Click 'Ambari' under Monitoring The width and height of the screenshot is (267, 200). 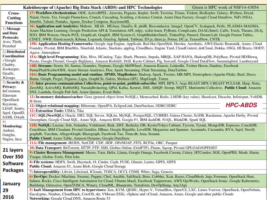(x=9, y=130)
